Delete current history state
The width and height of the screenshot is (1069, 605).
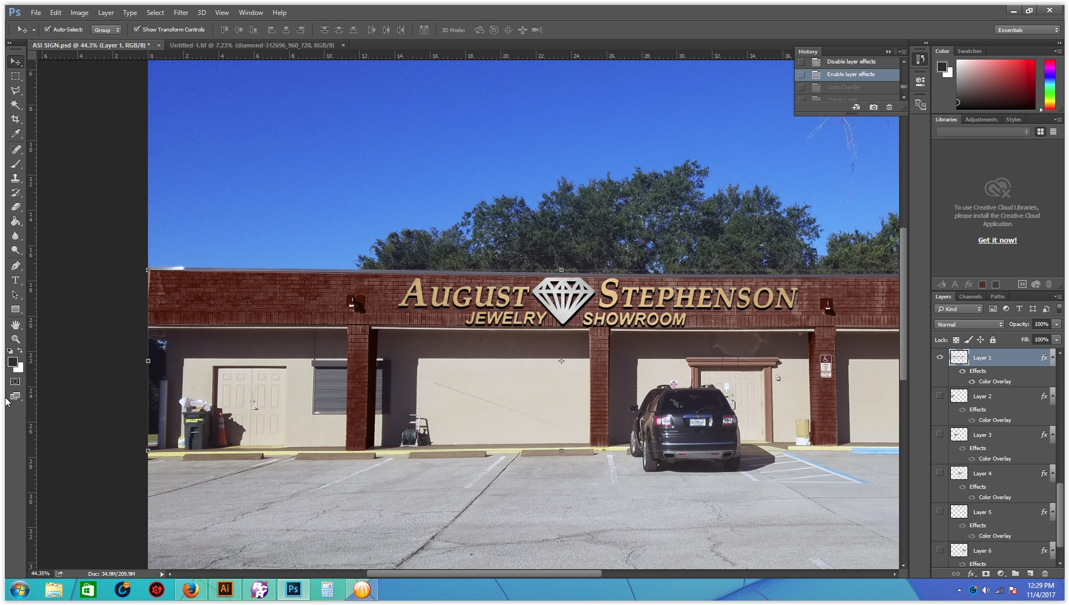click(889, 107)
